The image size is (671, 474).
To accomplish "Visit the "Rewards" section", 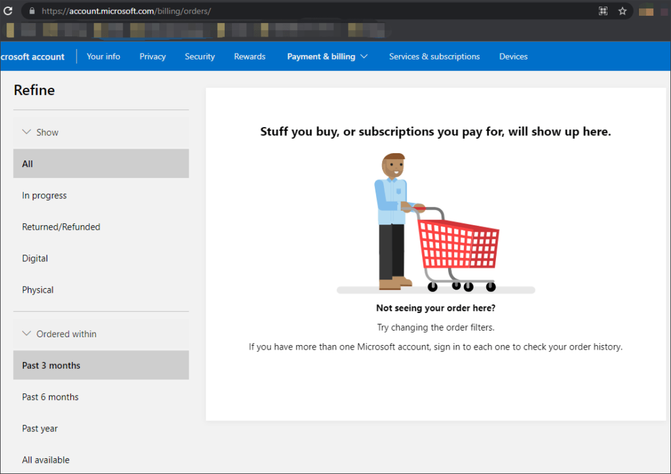I will [250, 56].
